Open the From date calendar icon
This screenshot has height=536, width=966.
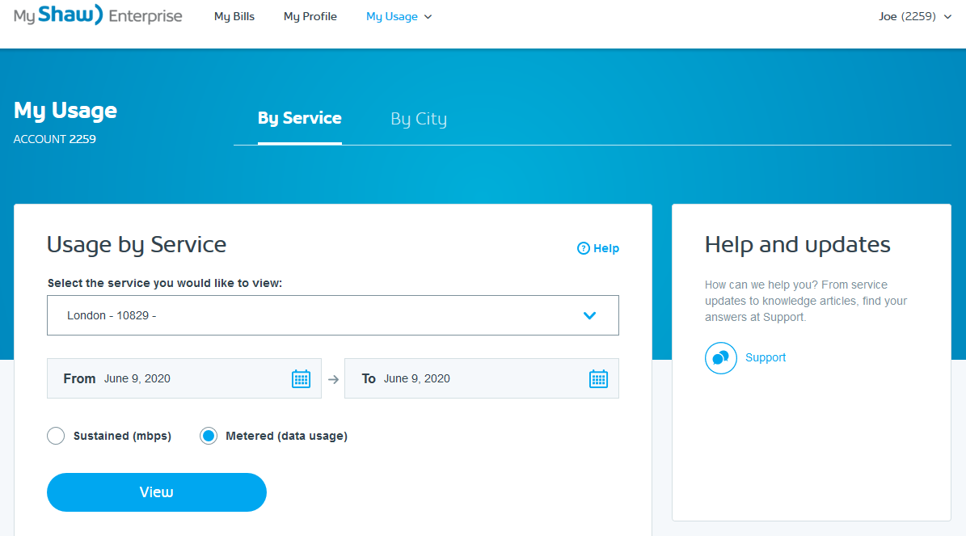tap(301, 378)
